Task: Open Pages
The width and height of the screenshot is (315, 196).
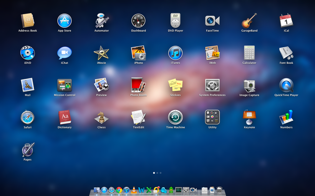Action: [x=28, y=150]
